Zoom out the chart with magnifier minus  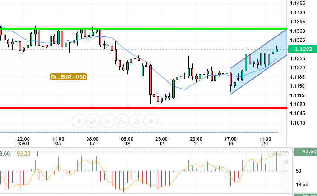tap(108, 121)
